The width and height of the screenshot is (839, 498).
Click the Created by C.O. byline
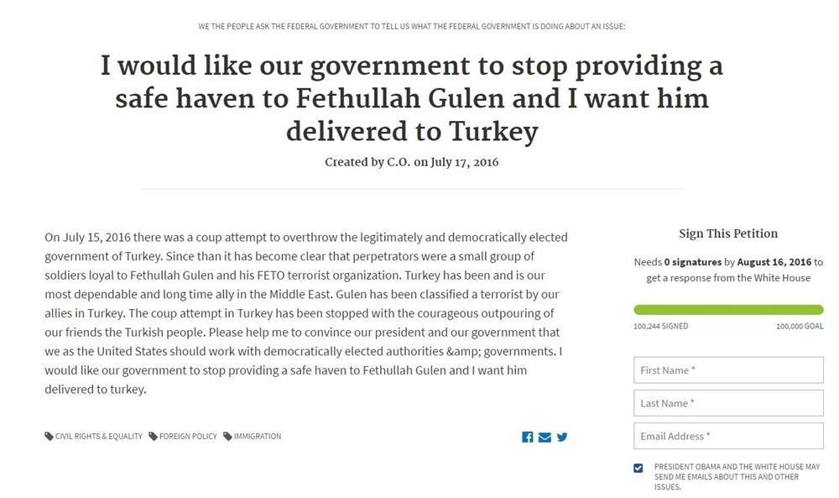click(x=411, y=162)
